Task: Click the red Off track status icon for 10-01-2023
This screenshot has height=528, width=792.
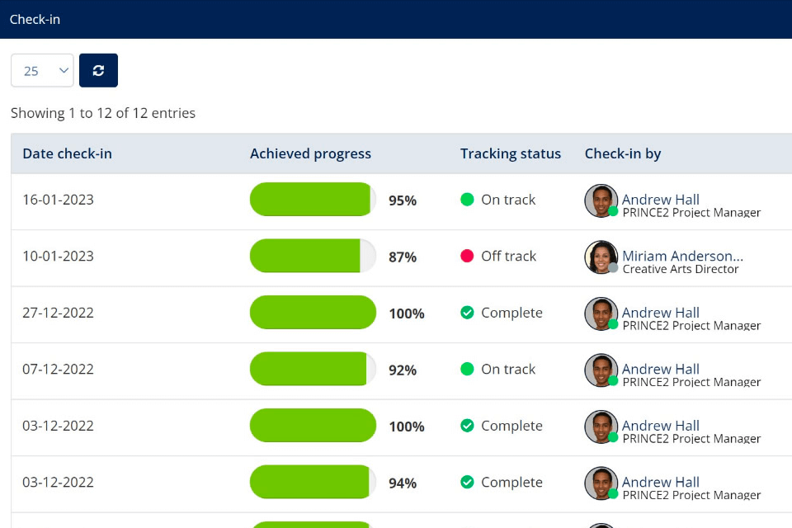Action: tap(467, 257)
